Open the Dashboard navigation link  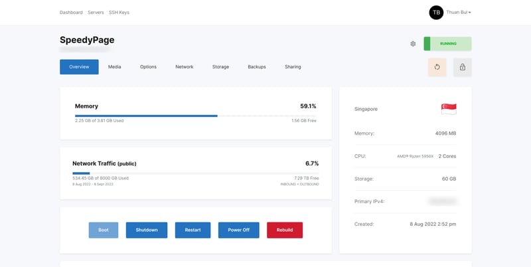click(71, 12)
